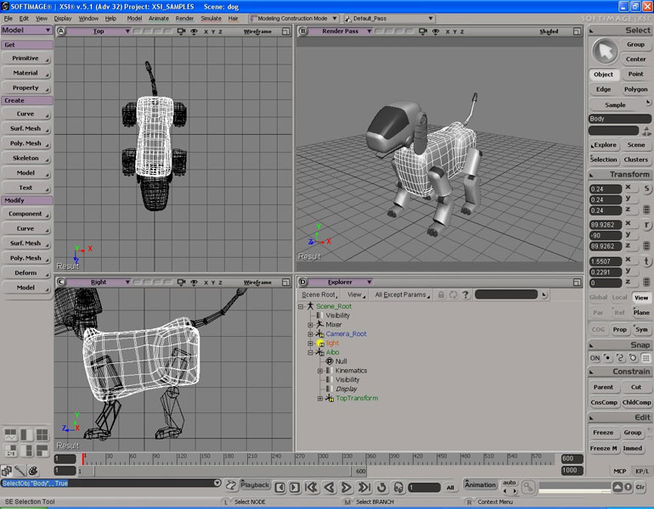Open the Modeling Construction Mode dropdown
The width and height of the screenshot is (654, 509).
294,19
